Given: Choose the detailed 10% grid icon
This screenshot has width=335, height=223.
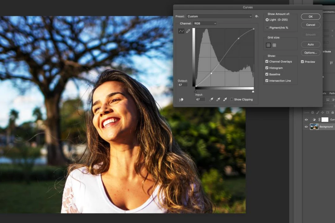Looking at the screenshot, I should (x=274, y=45).
